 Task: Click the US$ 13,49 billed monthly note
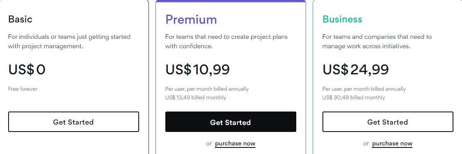point(196,97)
